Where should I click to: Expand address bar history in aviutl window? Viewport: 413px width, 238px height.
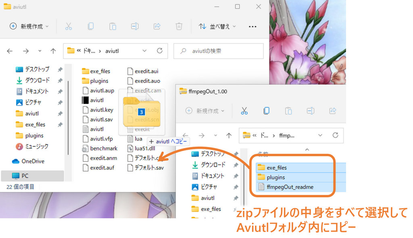click(144, 51)
